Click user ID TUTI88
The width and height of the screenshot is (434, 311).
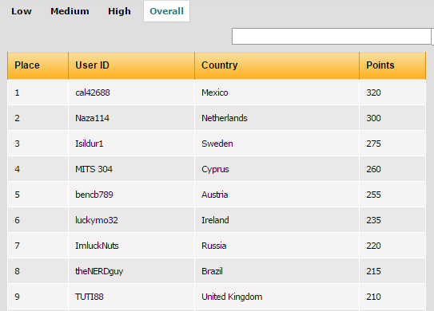[x=90, y=297]
